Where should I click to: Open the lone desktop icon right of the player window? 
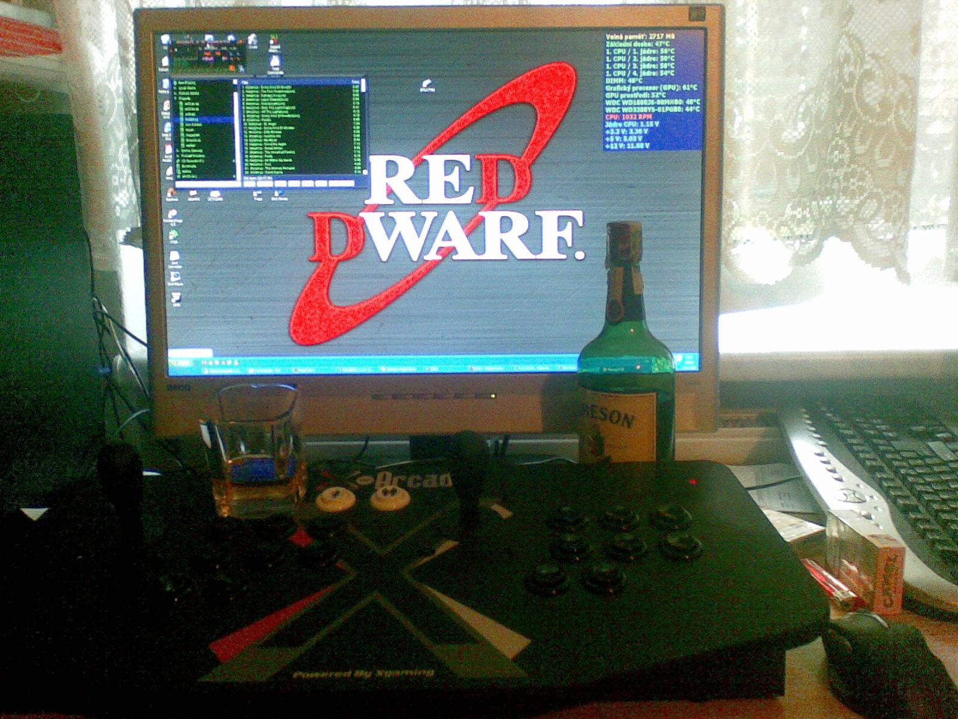[428, 85]
